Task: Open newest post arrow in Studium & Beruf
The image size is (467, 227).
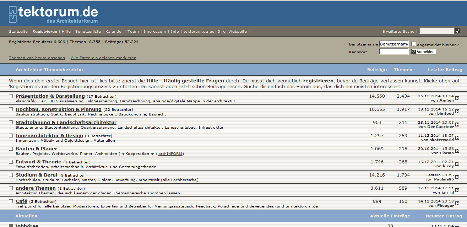Action: point(457,177)
